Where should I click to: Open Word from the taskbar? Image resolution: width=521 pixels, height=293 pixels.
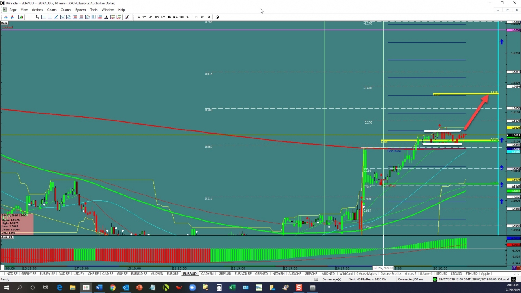pos(99,288)
